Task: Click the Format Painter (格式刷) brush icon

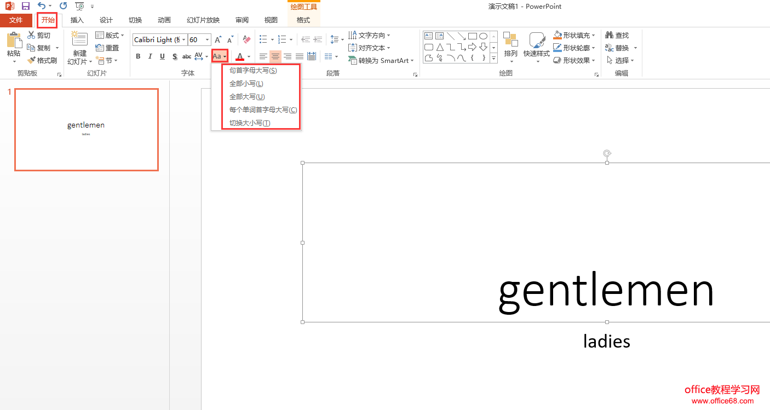Action: point(32,60)
